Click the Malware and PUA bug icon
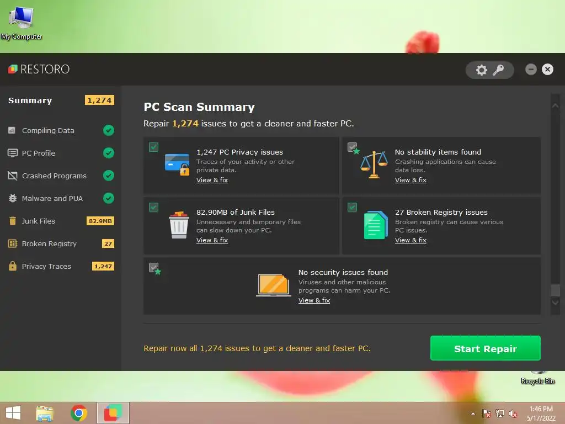This screenshot has width=565, height=424. 13,198
